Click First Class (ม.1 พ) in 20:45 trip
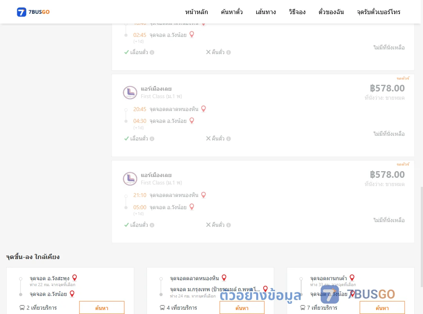This screenshot has width=423, height=314. coord(161,96)
